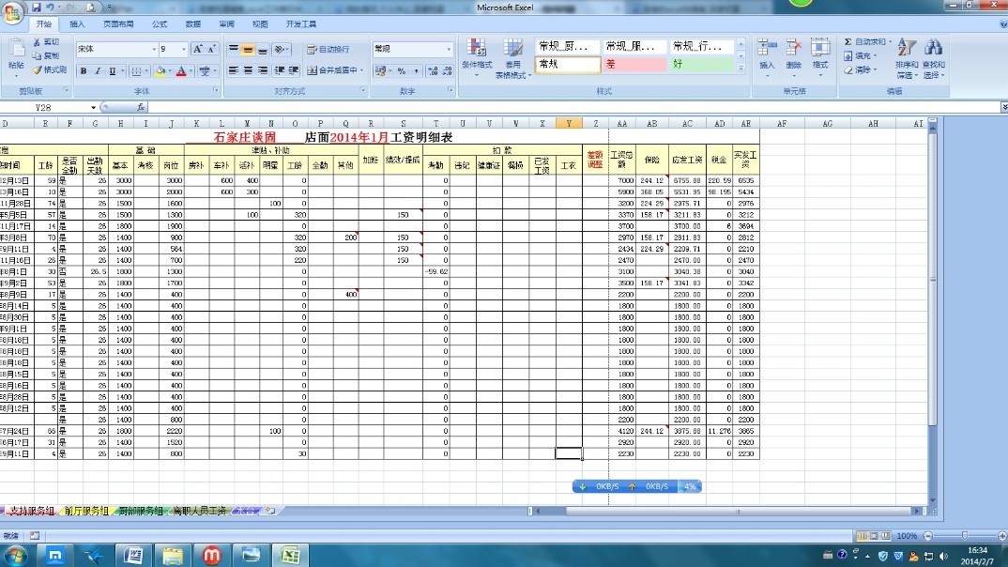Click the Office button orb
The image size is (1008, 567).
tap(12, 11)
